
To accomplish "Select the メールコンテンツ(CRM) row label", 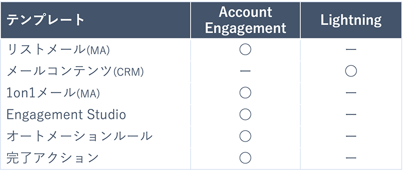I will coord(75,71).
